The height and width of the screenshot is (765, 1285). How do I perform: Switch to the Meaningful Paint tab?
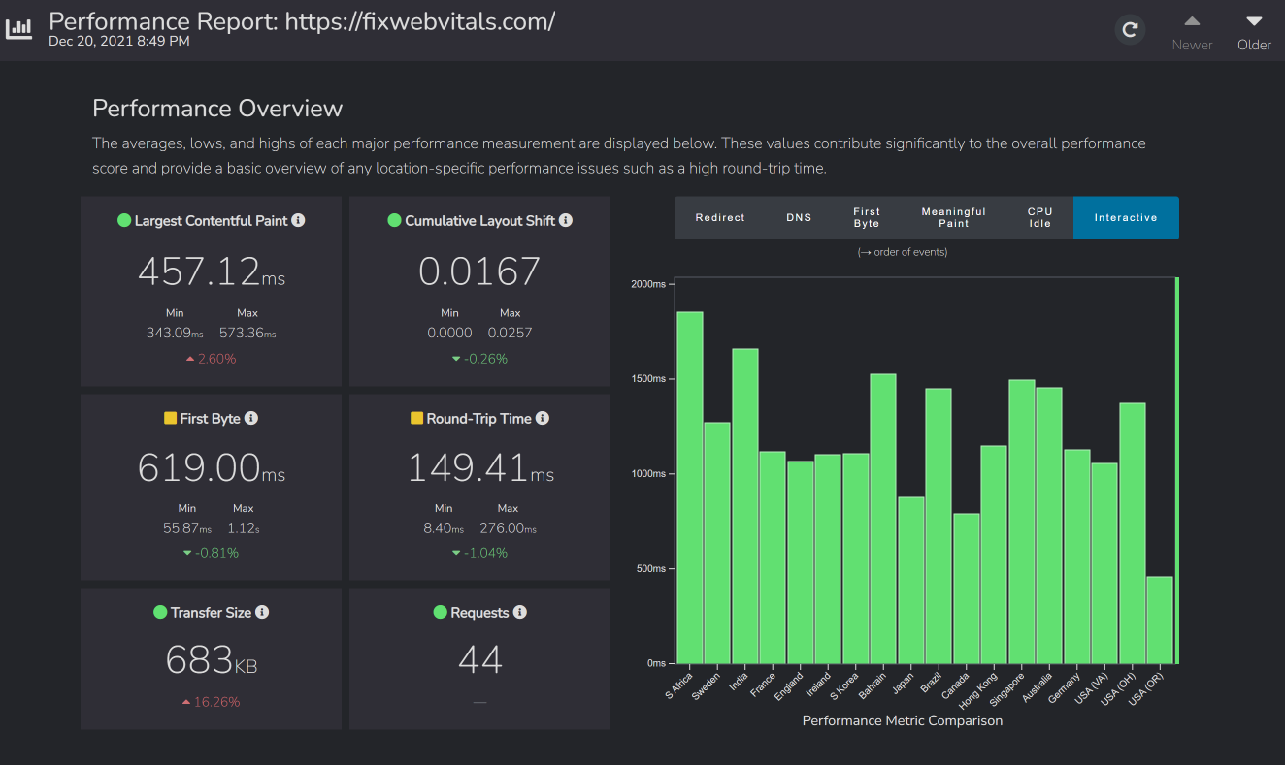953,217
